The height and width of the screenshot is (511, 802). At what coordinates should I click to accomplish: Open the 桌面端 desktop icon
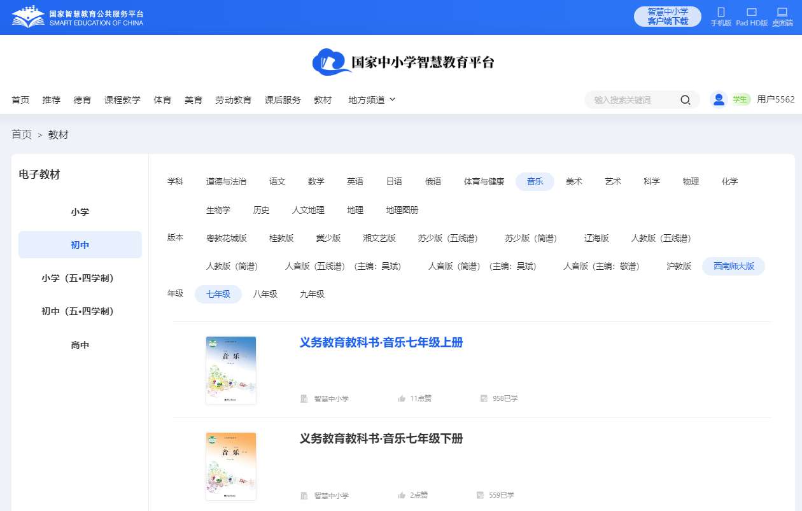(782, 12)
